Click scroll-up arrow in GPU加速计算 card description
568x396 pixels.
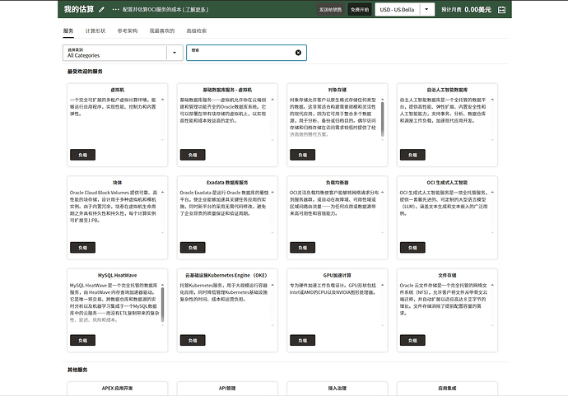point(383,285)
